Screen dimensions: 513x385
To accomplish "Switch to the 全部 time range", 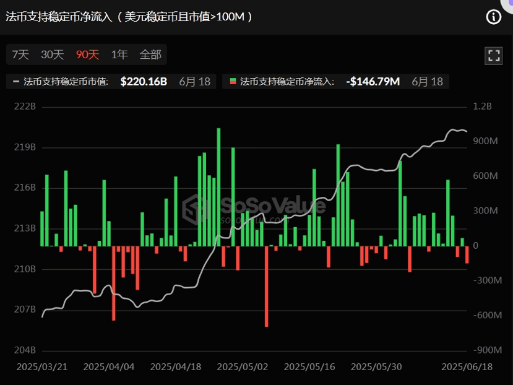I will (x=150, y=54).
